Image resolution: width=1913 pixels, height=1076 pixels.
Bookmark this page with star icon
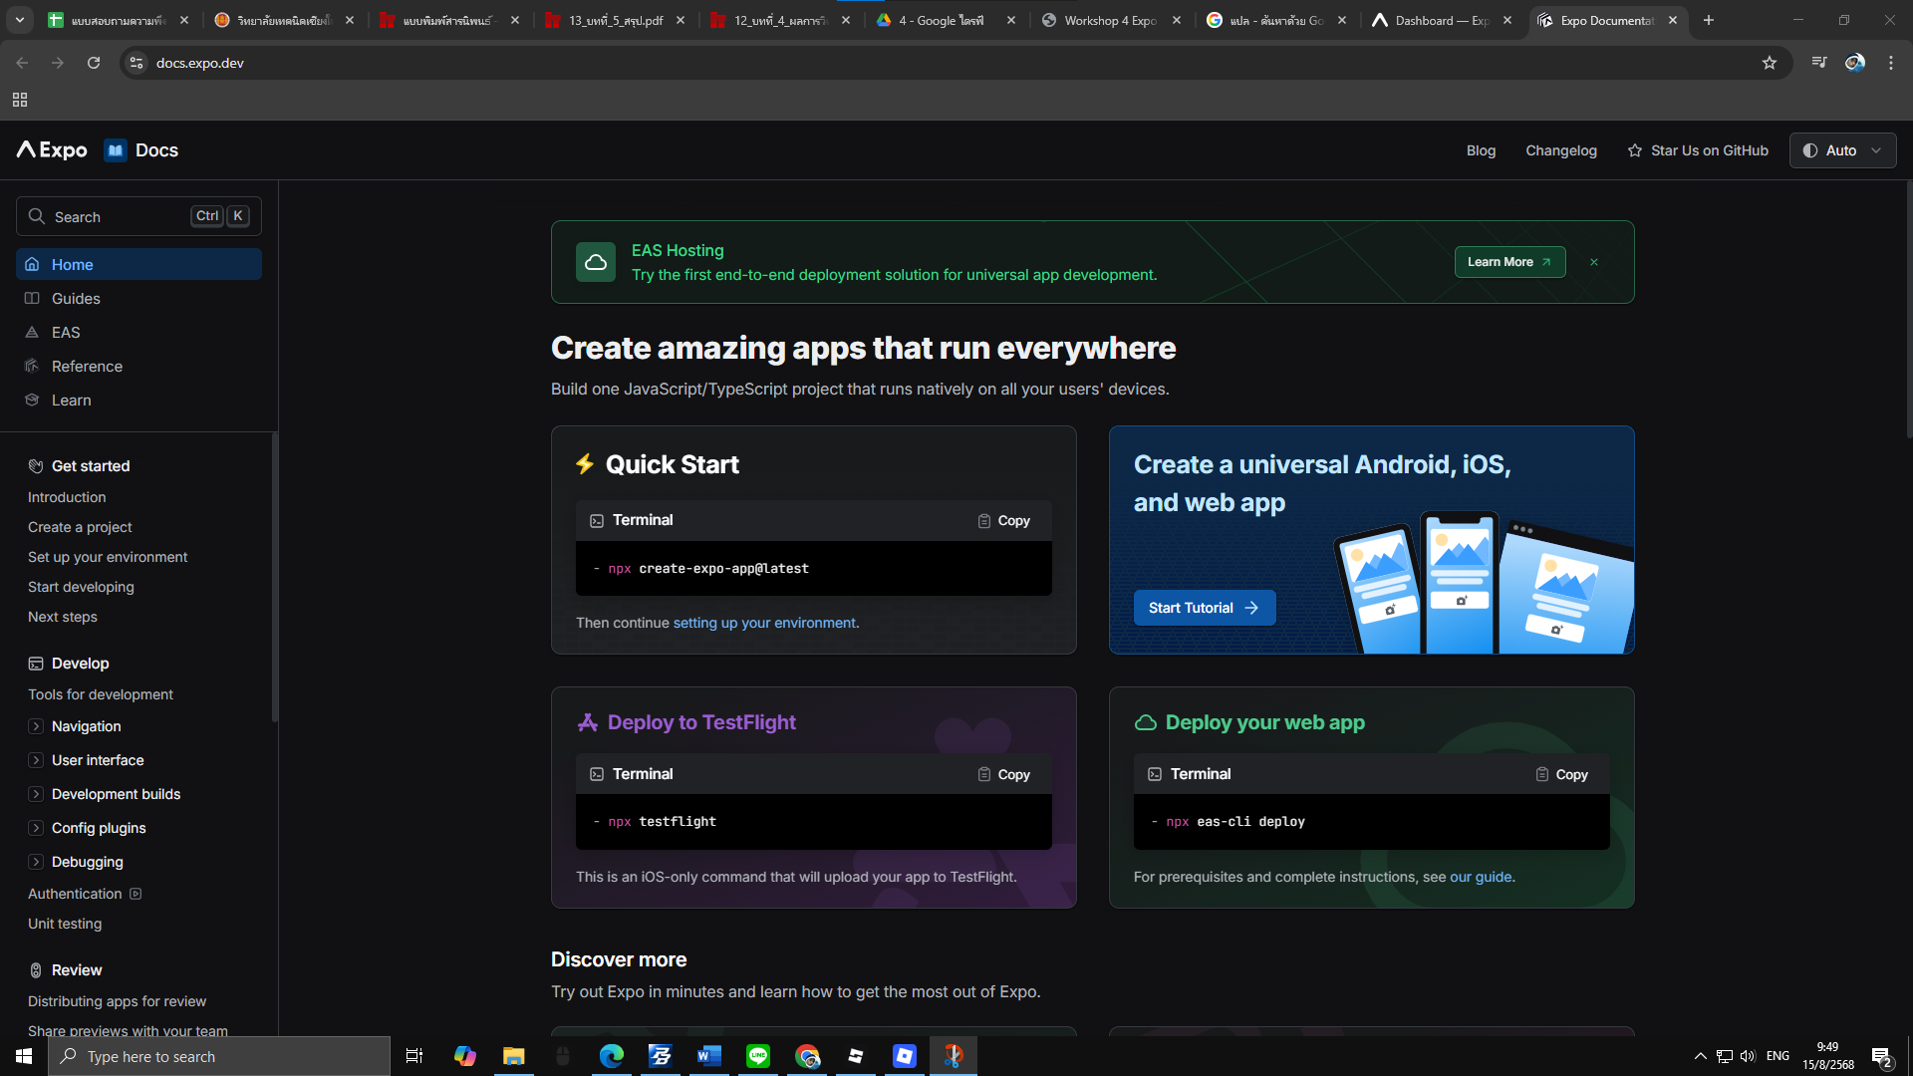click(x=1770, y=63)
